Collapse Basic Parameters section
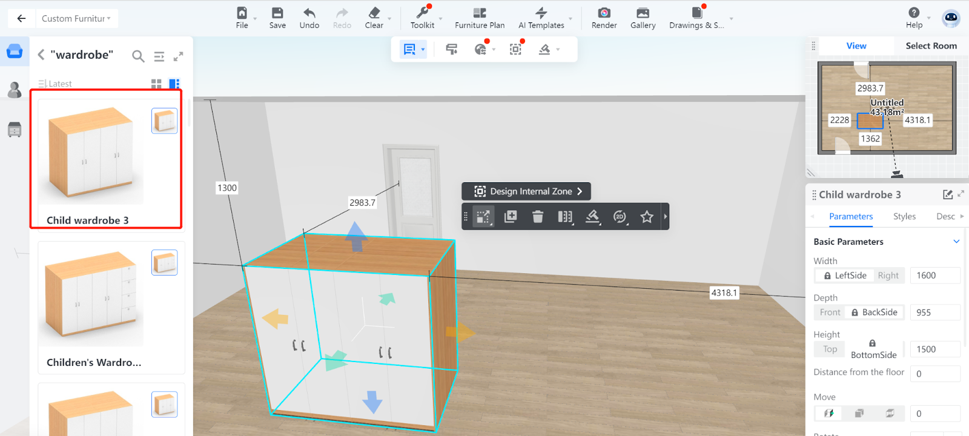Screen dimensions: 969x436 [956, 242]
